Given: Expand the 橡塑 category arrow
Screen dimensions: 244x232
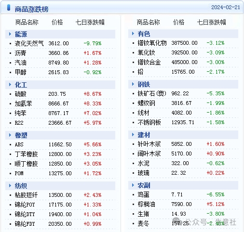Looking at the screenshot, I should coord(10,135).
